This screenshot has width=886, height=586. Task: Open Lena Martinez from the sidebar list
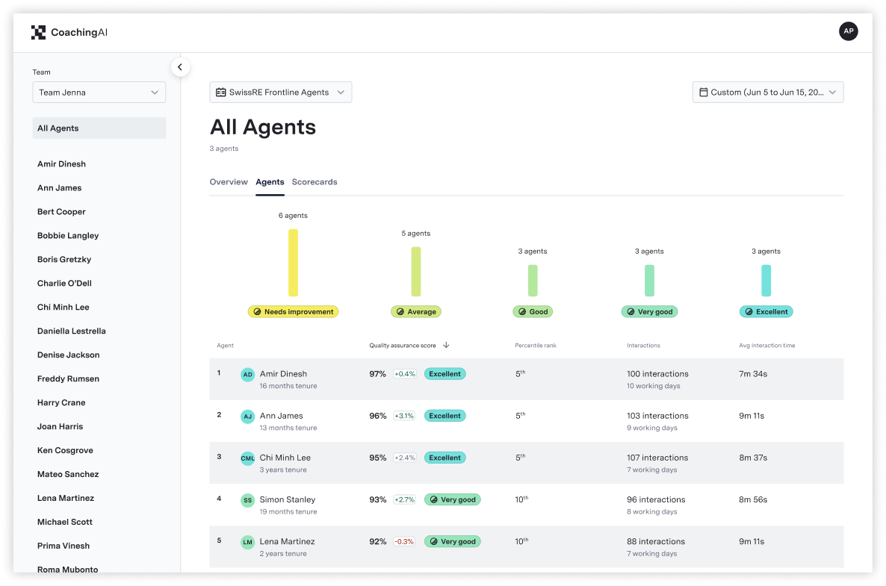[68, 498]
